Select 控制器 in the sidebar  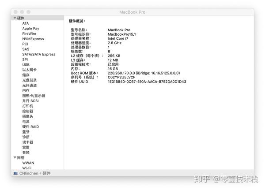click(x=28, y=111)
